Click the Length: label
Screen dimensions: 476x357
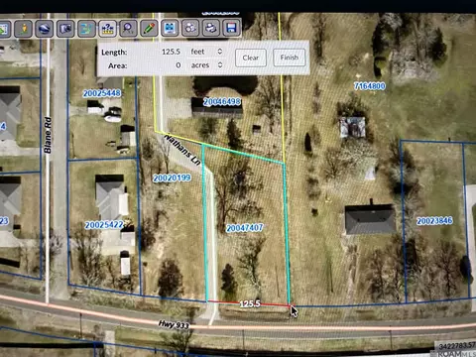point(114,53)
